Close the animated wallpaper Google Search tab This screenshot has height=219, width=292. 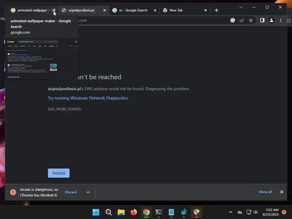(54, 10)
